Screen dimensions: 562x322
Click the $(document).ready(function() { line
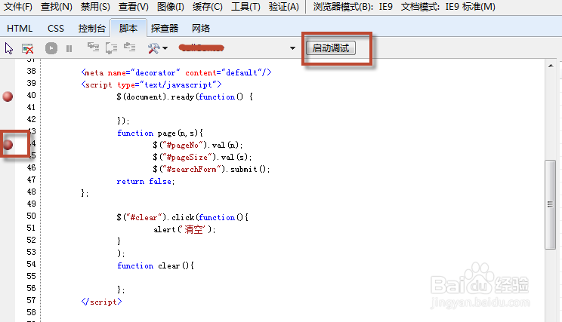coord(184,97)
